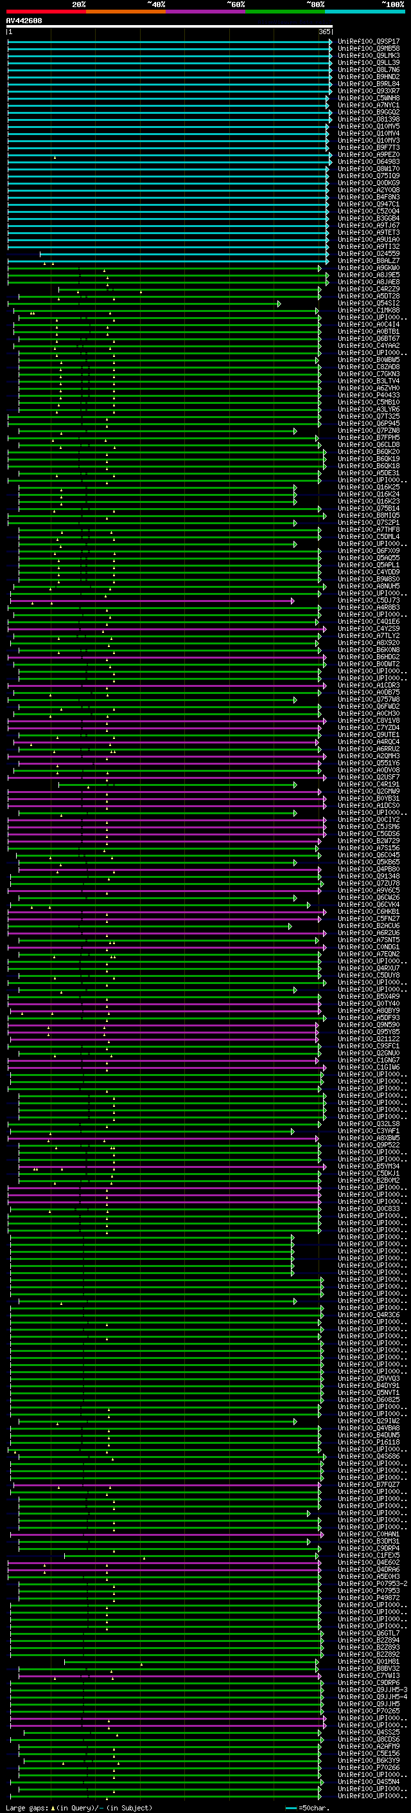Select the UniRef100_P70265 label
The height and width of the screenshot is (1813, 411).
(368, 1710)
